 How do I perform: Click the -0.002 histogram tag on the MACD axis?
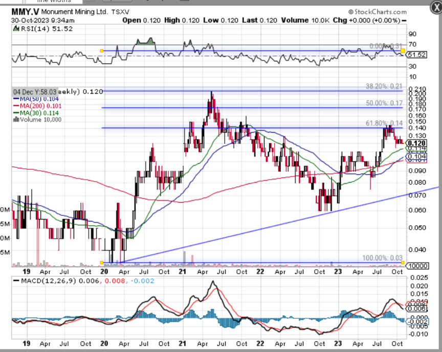[417, 322]
